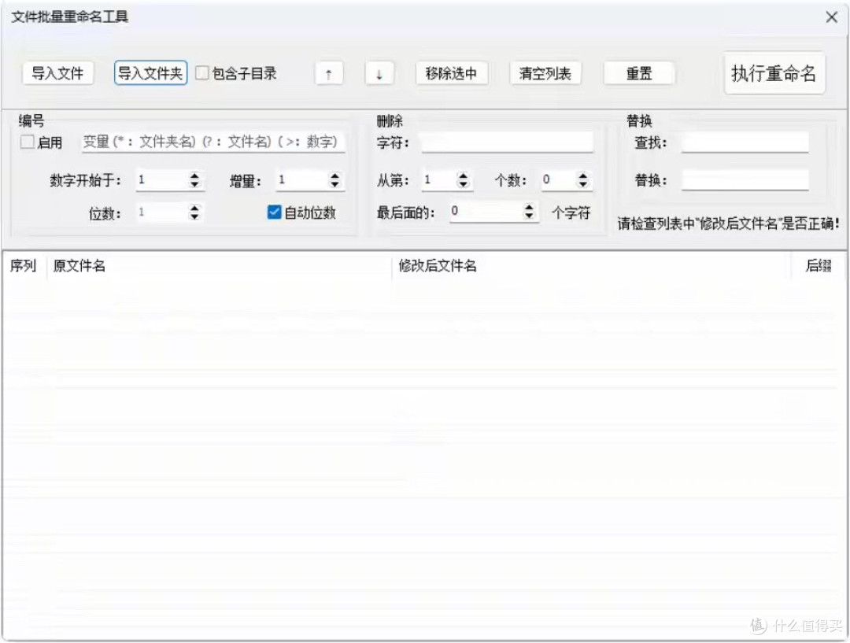Viewport: 850px width, 643px height.
Task: Click the 删除 字符 input field
Action: [507, 142]
